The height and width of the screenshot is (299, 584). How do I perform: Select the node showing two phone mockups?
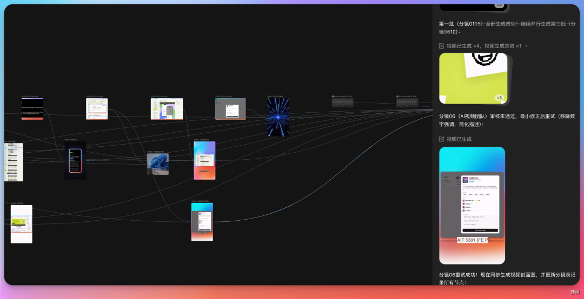coord(167,109)
